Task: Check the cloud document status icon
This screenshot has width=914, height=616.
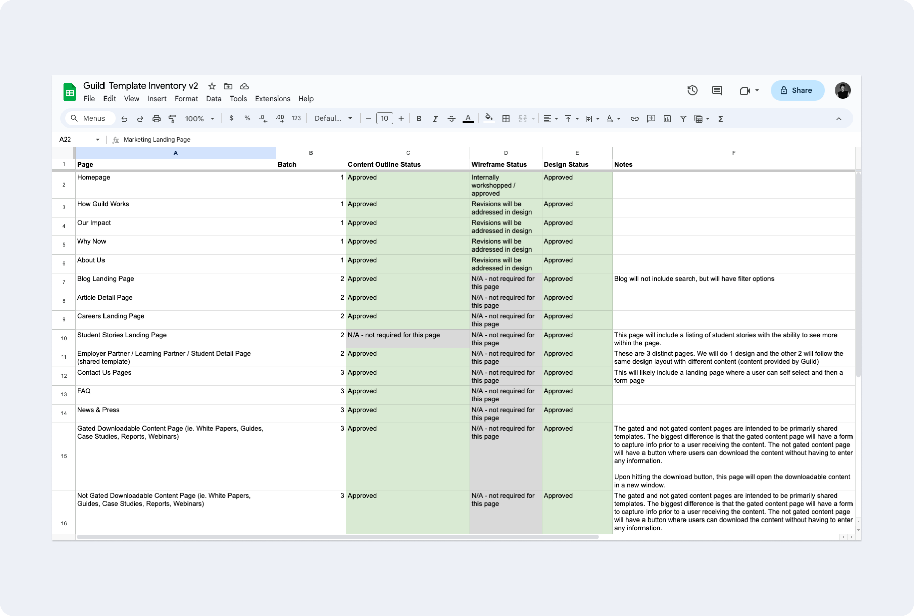Action: [244, 86]
